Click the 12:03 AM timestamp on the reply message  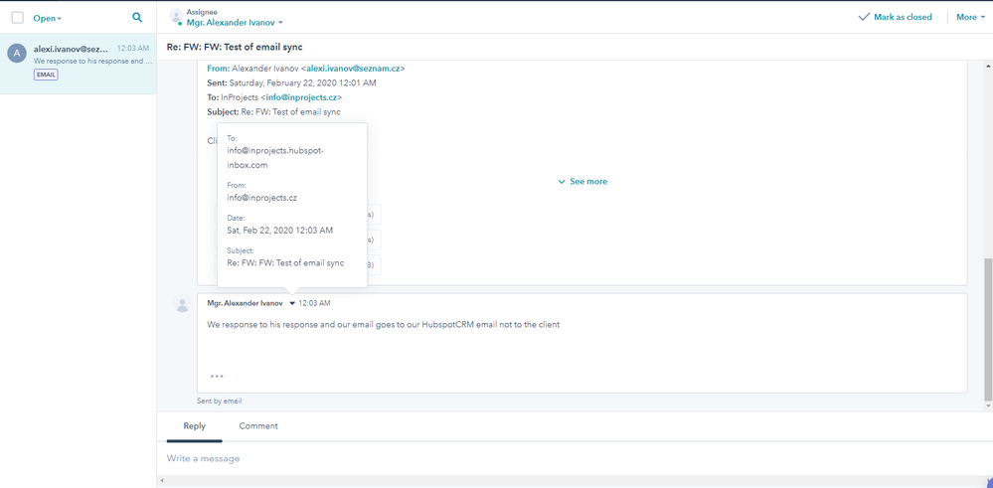coord(315,303)
